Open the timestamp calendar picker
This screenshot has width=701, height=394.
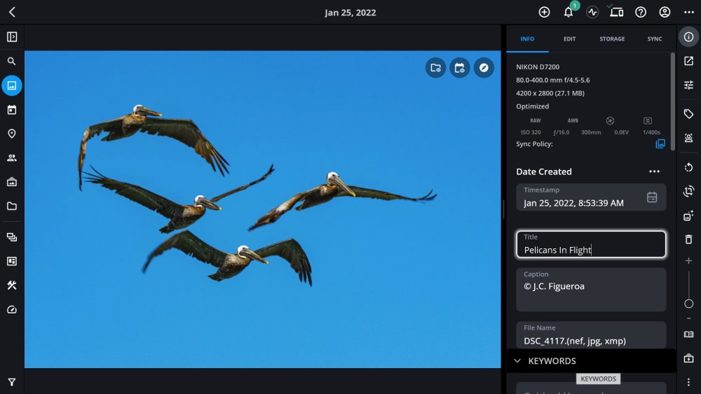[x=652, y=197]
